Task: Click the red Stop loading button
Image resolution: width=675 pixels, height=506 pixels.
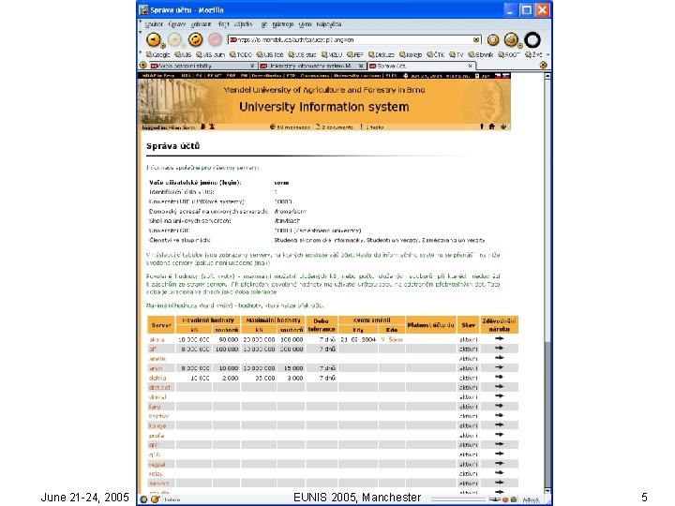Action: pos(215,39)
